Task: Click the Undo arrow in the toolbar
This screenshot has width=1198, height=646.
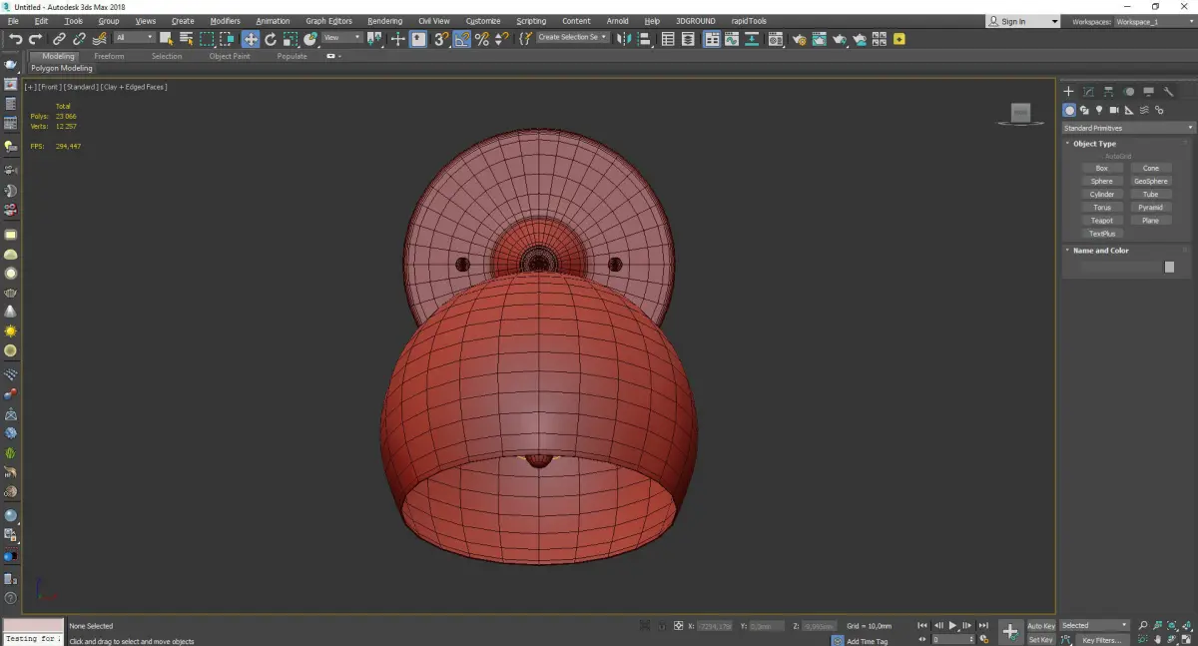Action: point(15,39)
